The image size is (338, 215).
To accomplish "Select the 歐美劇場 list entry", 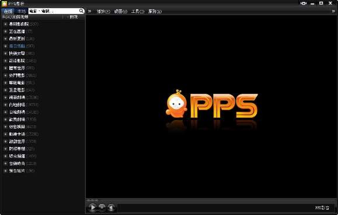I will [x=23, y=119].
